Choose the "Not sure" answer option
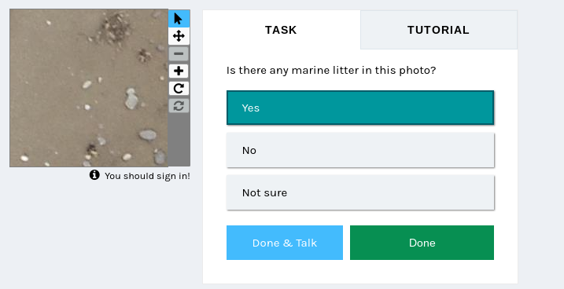 (x=360, y=192)
